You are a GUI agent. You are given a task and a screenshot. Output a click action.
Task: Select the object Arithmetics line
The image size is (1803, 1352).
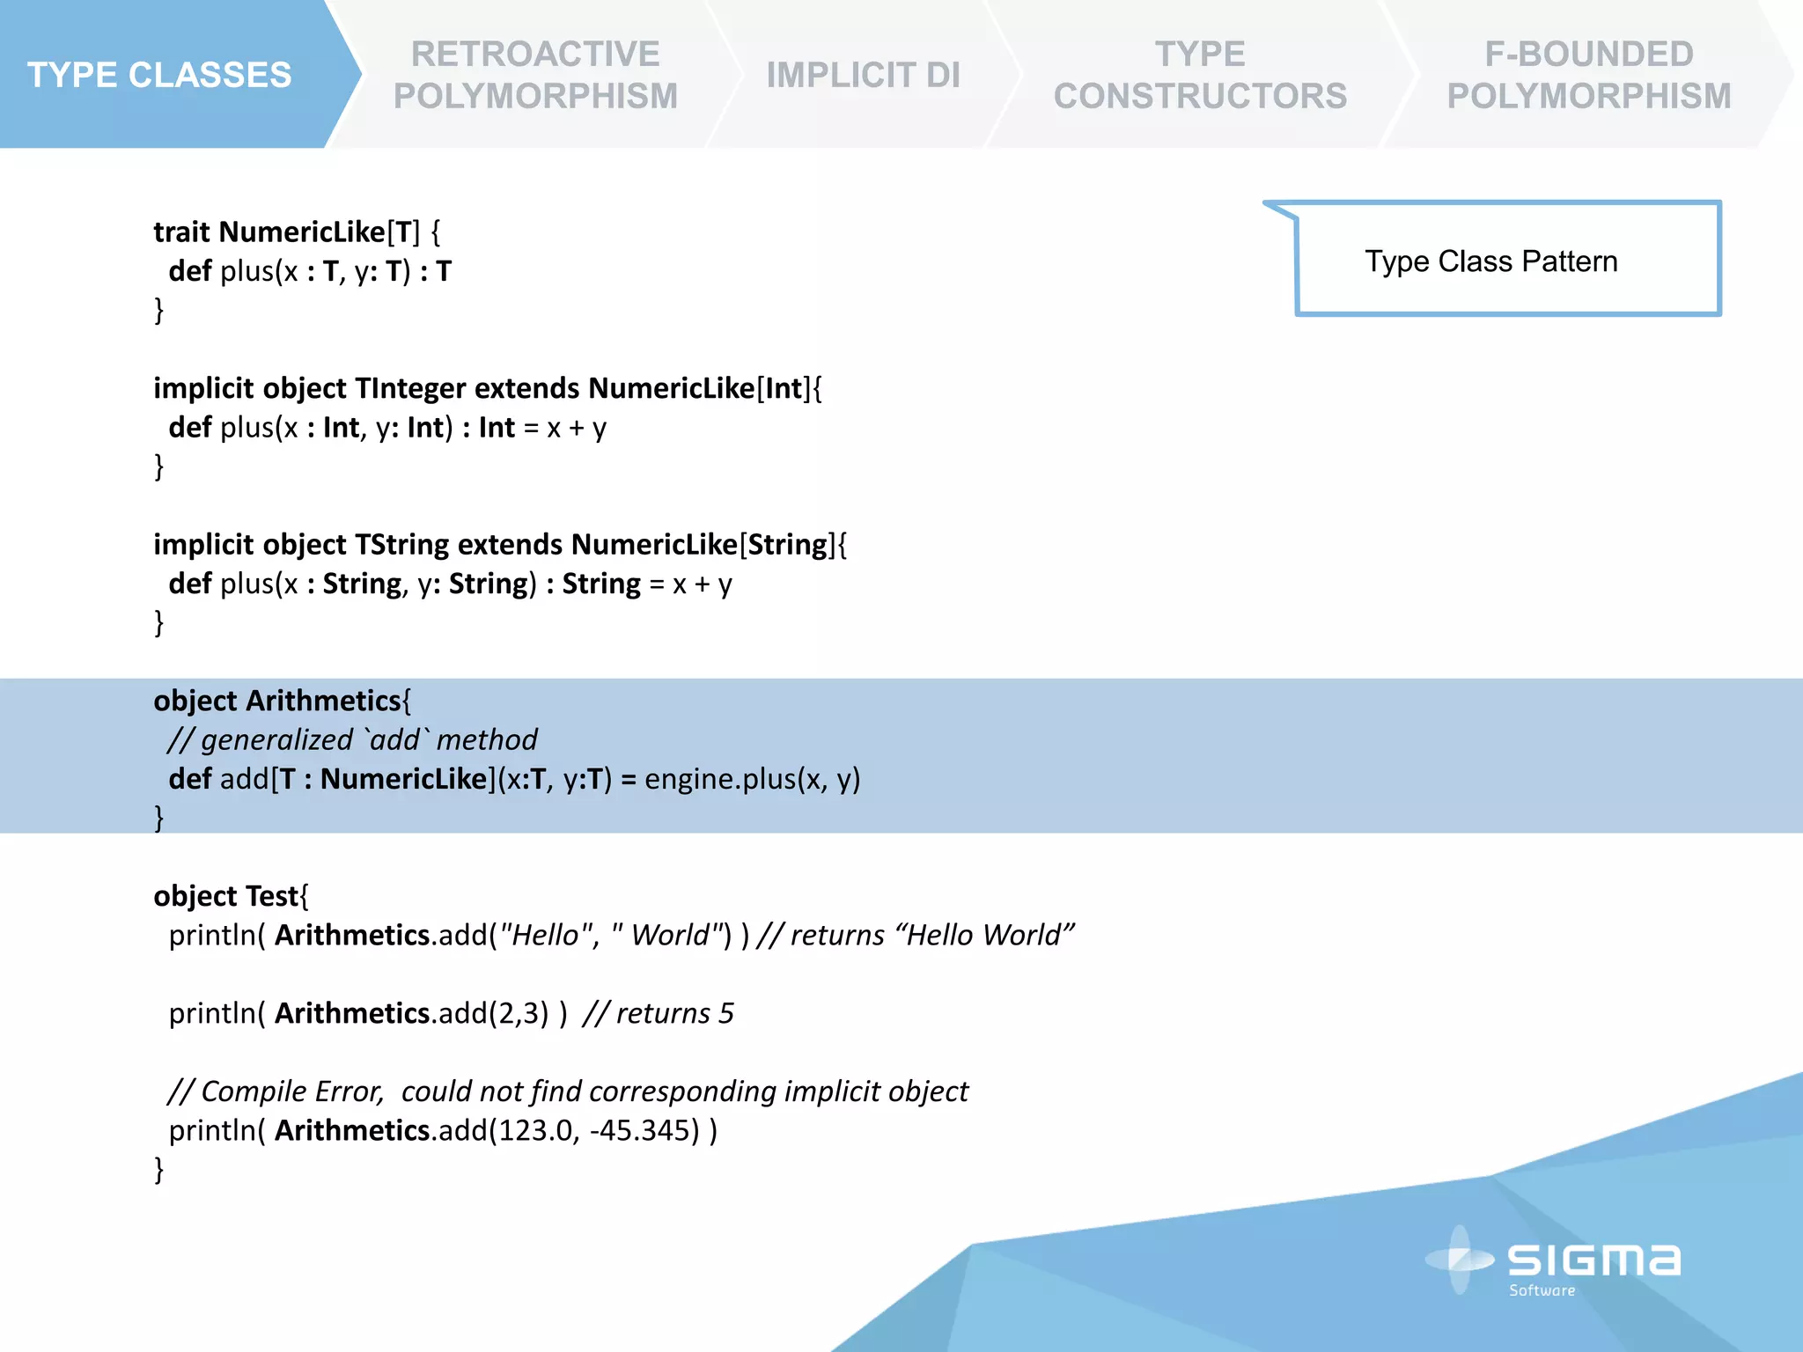pos(282,701)
